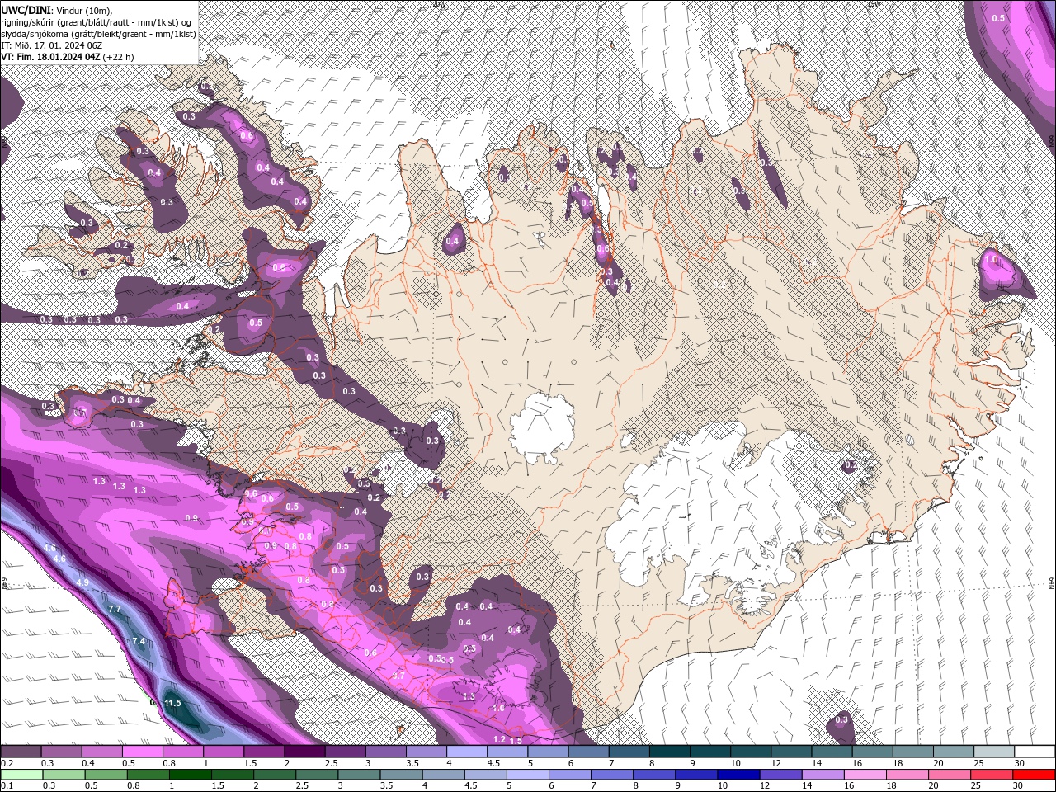
Task: Click the 7.7 value label off the southwest coast
Action: tap(115, 609)
